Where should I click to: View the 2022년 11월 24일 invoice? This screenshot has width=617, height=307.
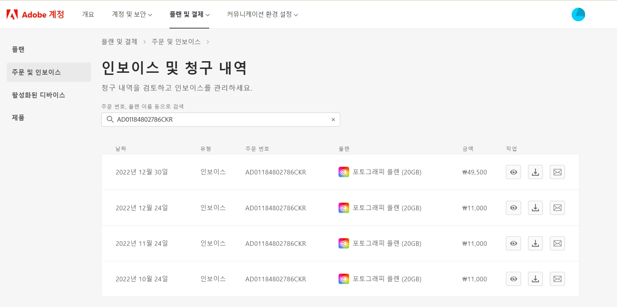click(x=513, y=243)
